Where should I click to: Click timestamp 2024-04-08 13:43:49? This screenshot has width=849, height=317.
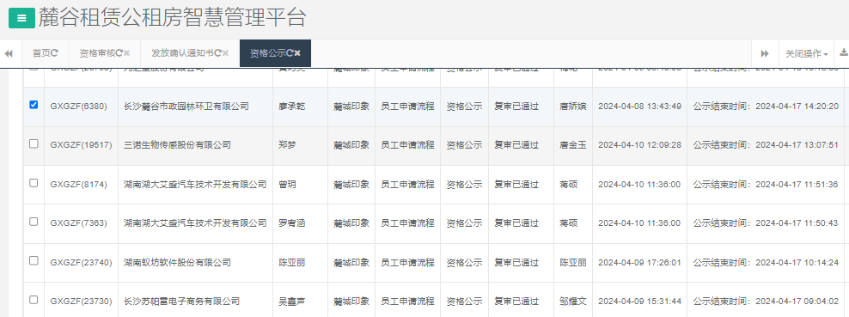[639, 107]
